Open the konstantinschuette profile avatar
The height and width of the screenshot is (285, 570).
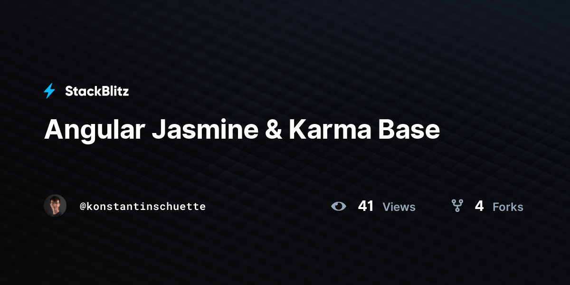click(55, 206)
